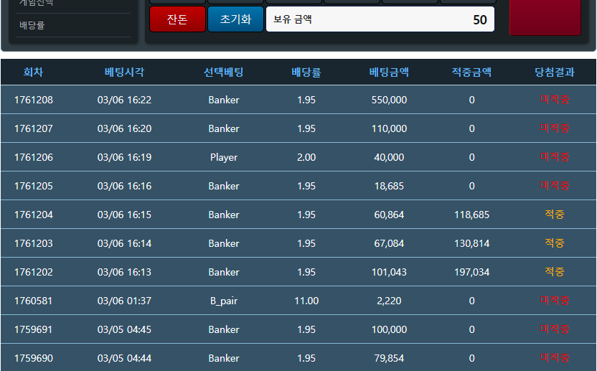Click the 베팅시각 column header

pos(125,72)
